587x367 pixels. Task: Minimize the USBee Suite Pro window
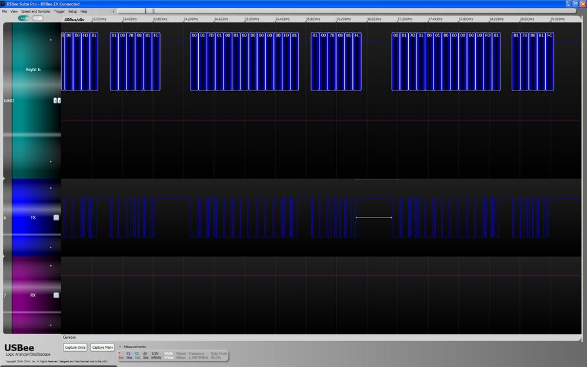tap(569, 4)
